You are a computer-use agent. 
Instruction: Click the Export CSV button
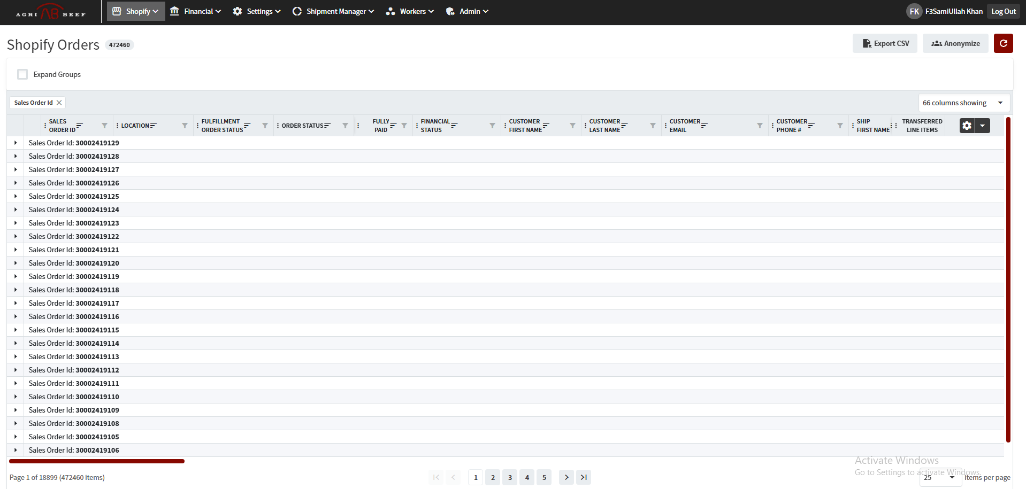point(885,43)
